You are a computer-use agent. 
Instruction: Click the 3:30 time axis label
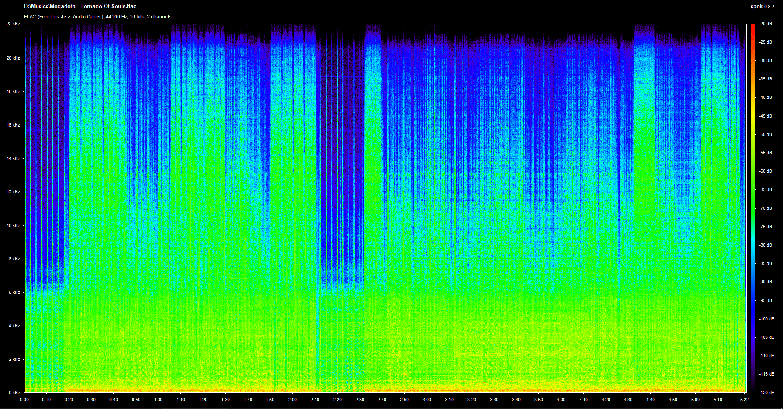[x=494, y=400]
